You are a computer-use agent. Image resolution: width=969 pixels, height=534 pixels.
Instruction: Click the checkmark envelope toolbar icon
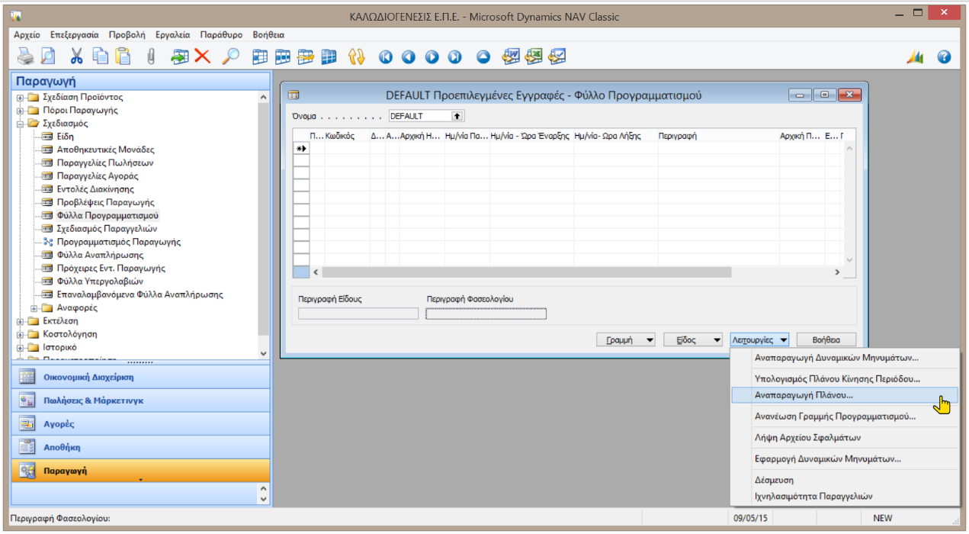pyautogui.click(x=557, y=56)
